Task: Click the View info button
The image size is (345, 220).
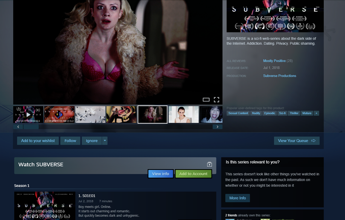Action: [161, 174]
